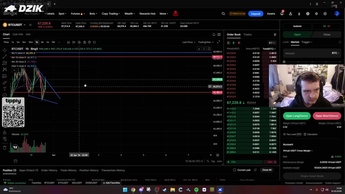The width and height of the screenshot is (345, 194).
Task: Open order book 0.1 precision dropdown
Action: [x=272, y=43]
